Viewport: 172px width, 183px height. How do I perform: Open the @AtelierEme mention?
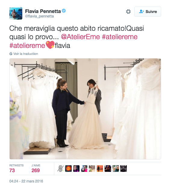click(80, 37)
